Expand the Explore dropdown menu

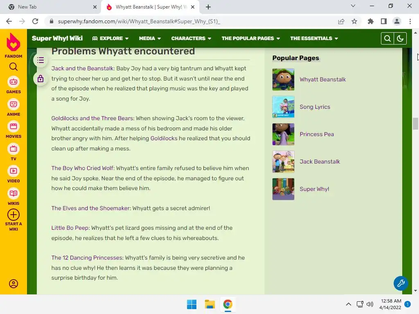tap(110, 38)
